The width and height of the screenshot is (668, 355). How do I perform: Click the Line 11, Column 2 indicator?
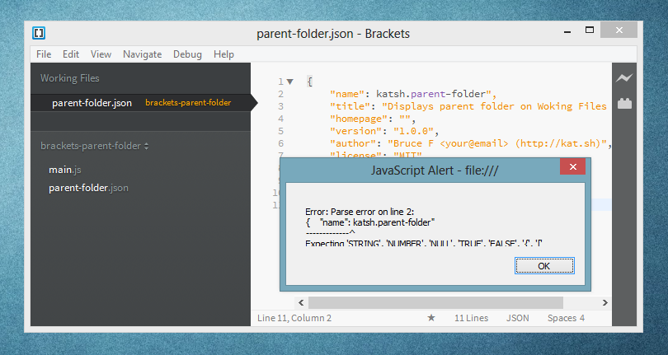tap(294, 318)
